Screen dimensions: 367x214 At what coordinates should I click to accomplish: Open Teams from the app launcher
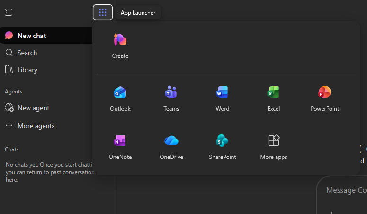(x=171, y=98)
